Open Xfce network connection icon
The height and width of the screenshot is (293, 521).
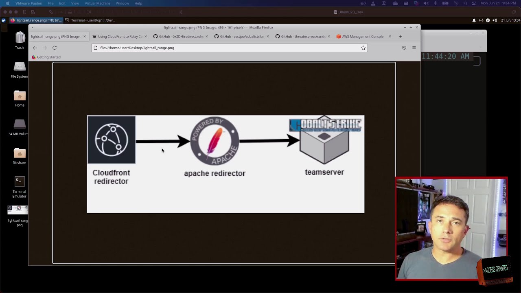481,20
